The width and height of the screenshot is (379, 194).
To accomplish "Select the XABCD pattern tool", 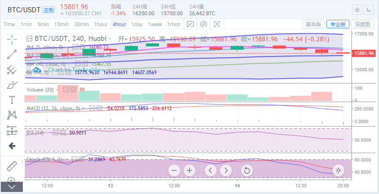I will [x=12, y=115].
